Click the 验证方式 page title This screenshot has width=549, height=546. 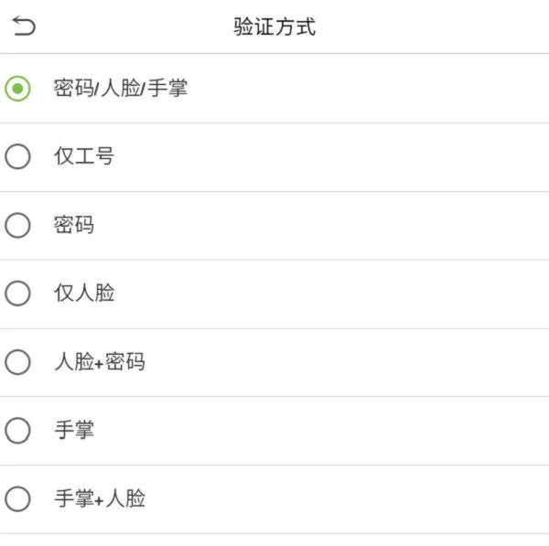pos(274,27)
